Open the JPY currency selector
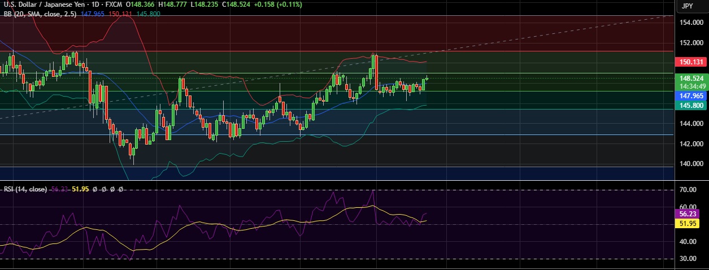 [x=687, y=6]
